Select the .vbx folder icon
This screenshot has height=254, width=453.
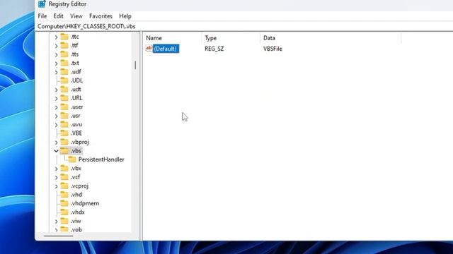pos(64,168)
